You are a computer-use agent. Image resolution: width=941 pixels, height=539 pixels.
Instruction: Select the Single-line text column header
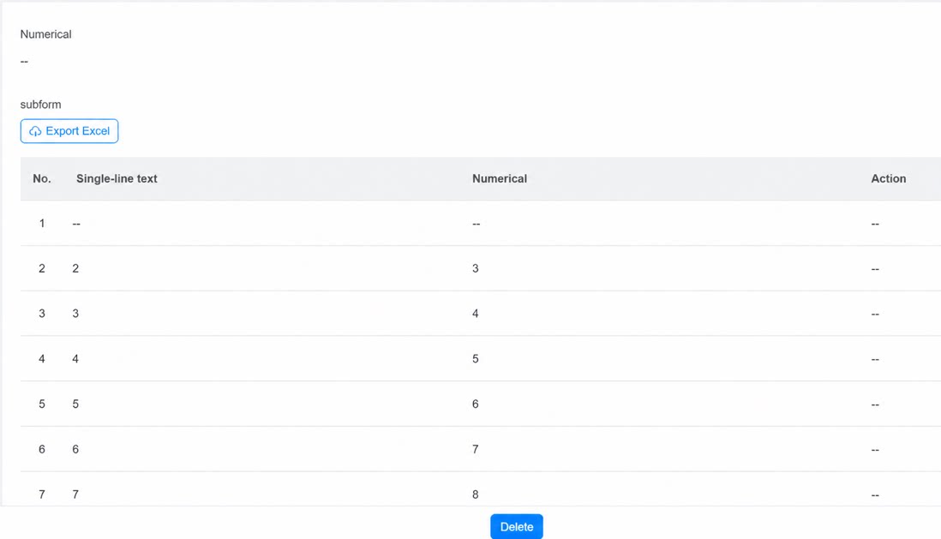point(117,179)
